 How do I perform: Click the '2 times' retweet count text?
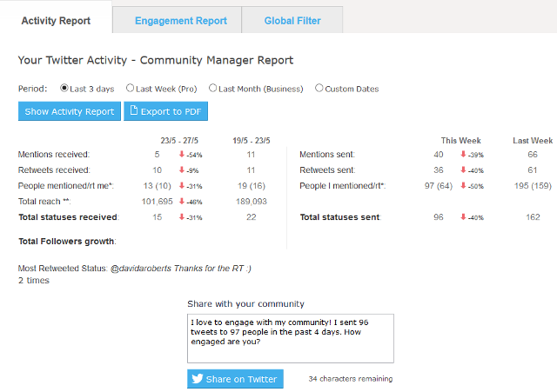pos(34,280)
